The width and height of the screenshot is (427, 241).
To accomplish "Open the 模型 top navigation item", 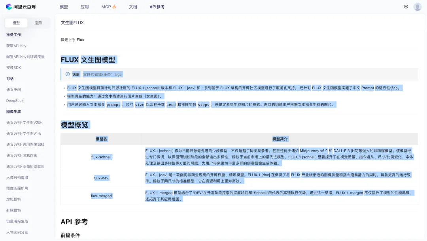I will point(64,7).
